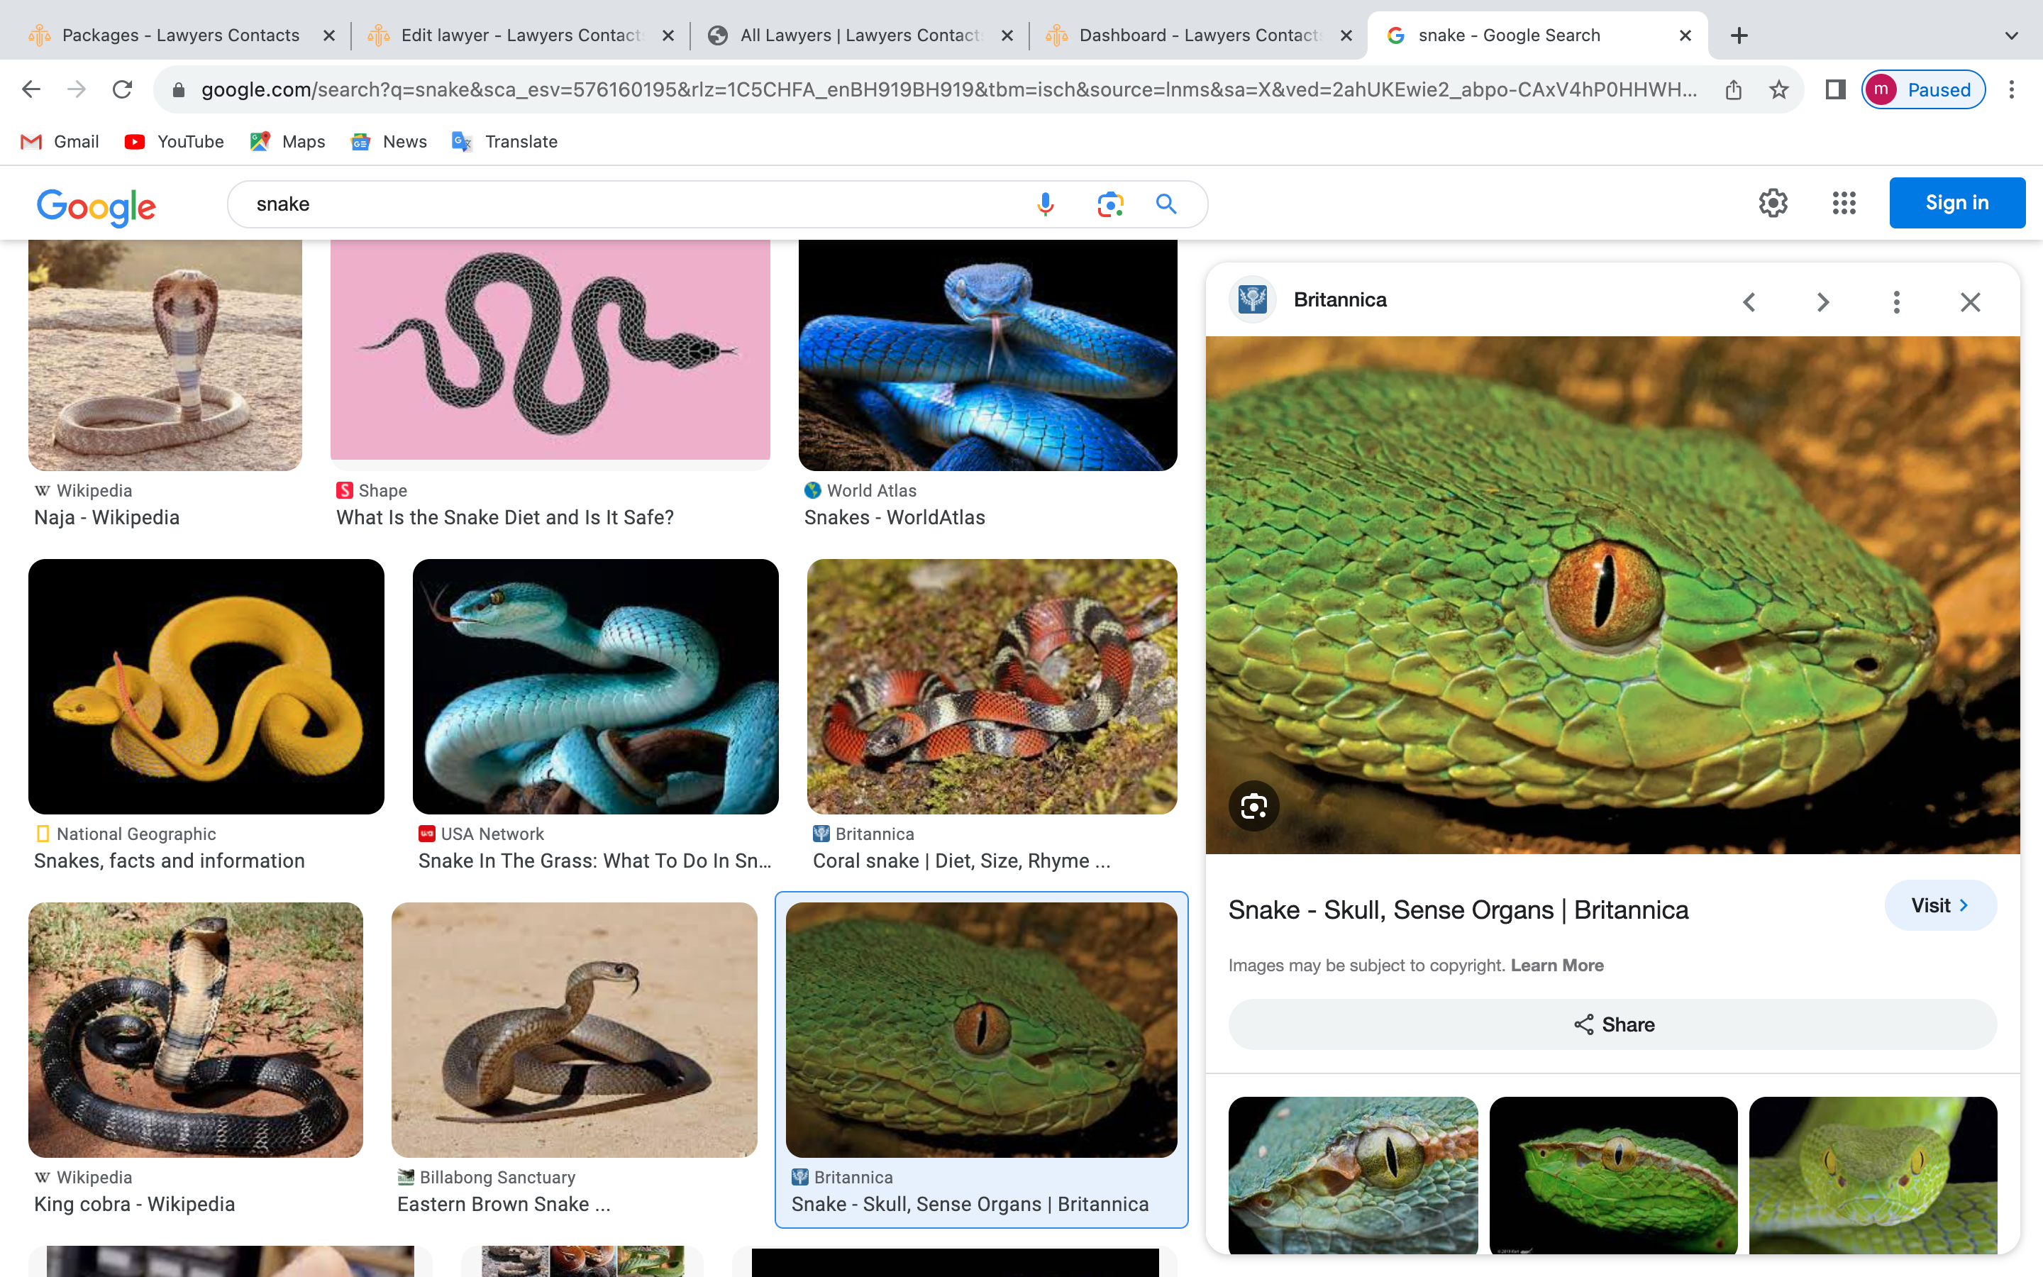Expand the tab search dropdown arrow

(x=2011, y=35)
